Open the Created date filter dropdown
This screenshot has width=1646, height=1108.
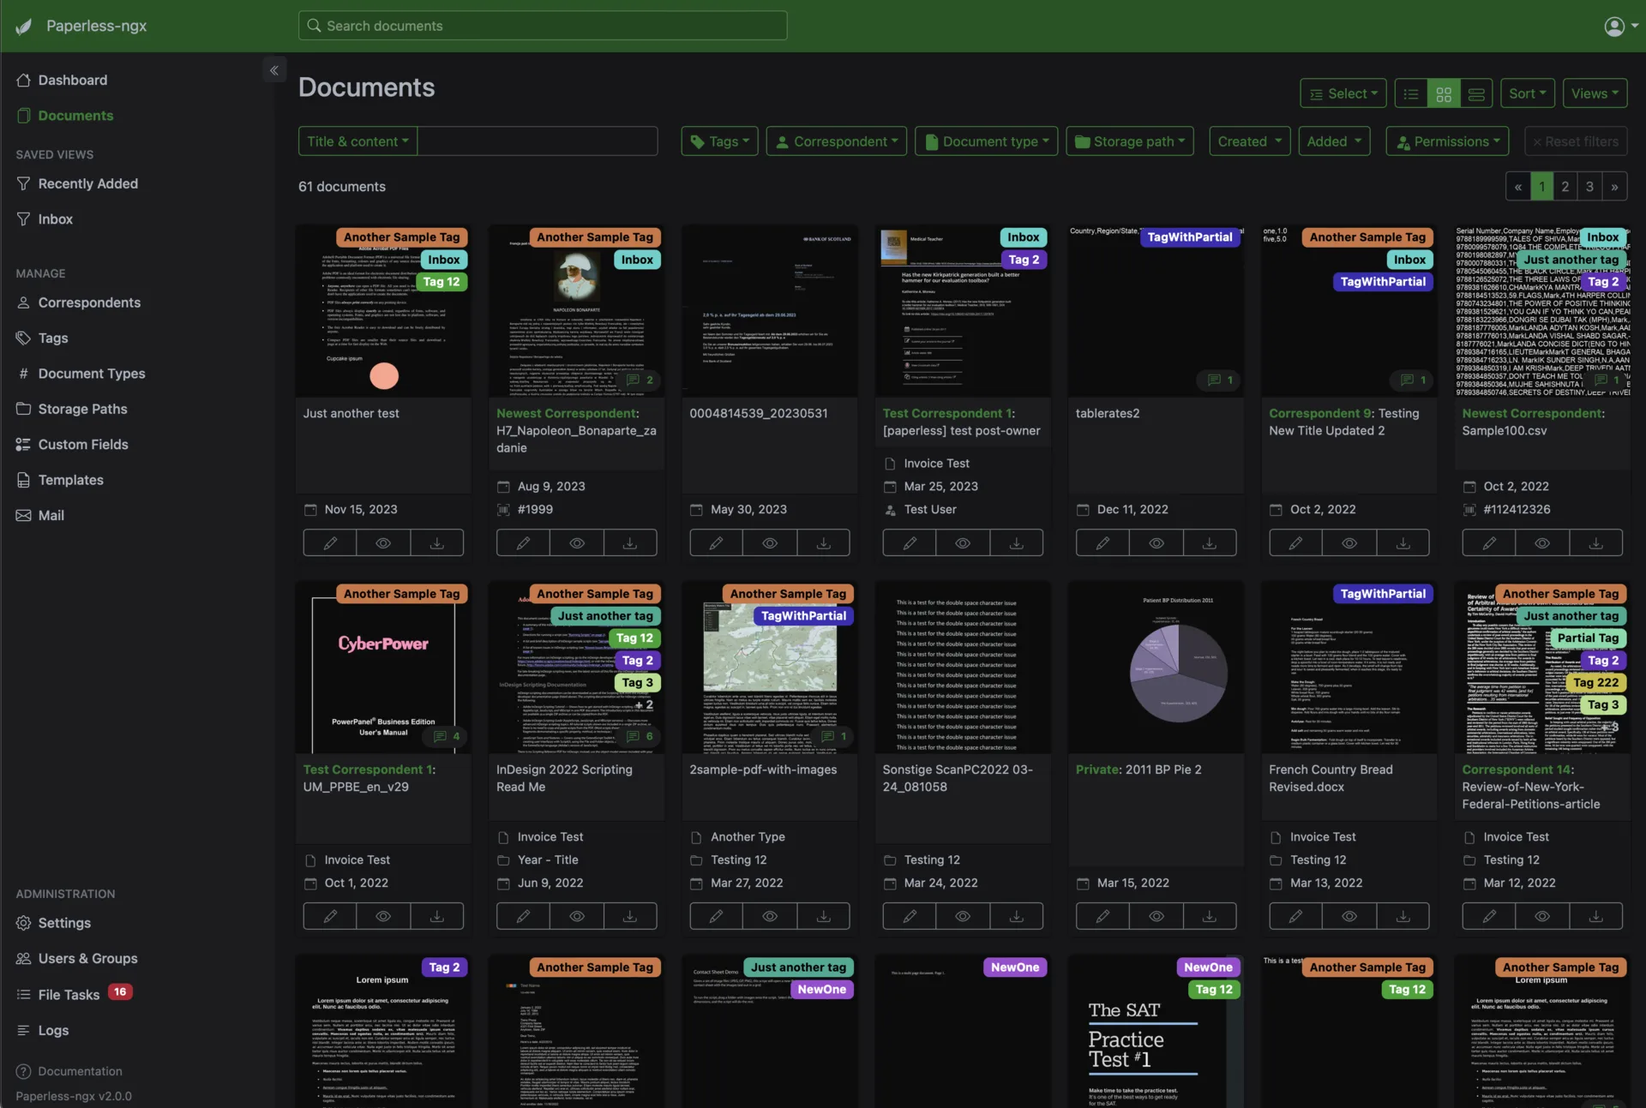(x=1248, y=141)
